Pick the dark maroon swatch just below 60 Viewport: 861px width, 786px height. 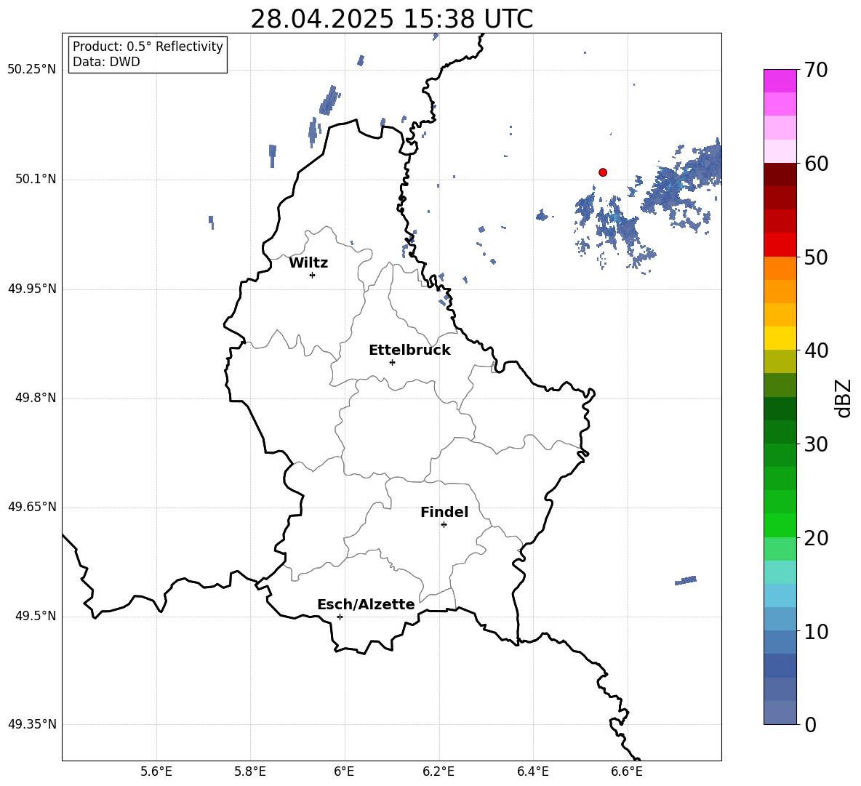780,175
